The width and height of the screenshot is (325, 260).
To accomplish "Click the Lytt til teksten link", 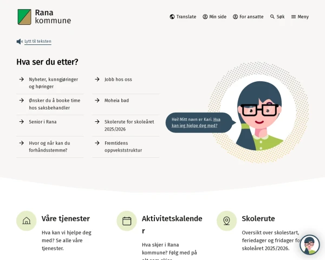I will click(x=38, y=41).
